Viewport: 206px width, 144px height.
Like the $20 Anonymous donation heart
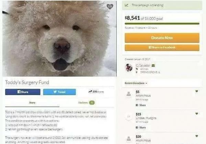tap(196, 136)
